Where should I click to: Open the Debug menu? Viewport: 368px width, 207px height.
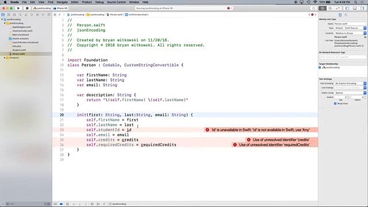tap(99, 2)
